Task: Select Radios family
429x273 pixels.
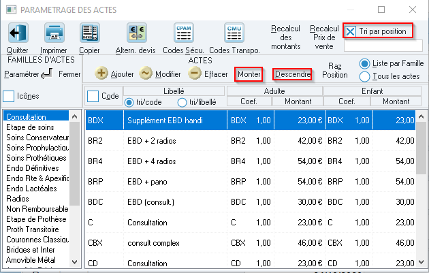Action: [x=36, y=199]
